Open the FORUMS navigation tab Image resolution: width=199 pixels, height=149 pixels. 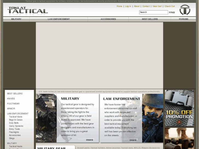point(183,19)
